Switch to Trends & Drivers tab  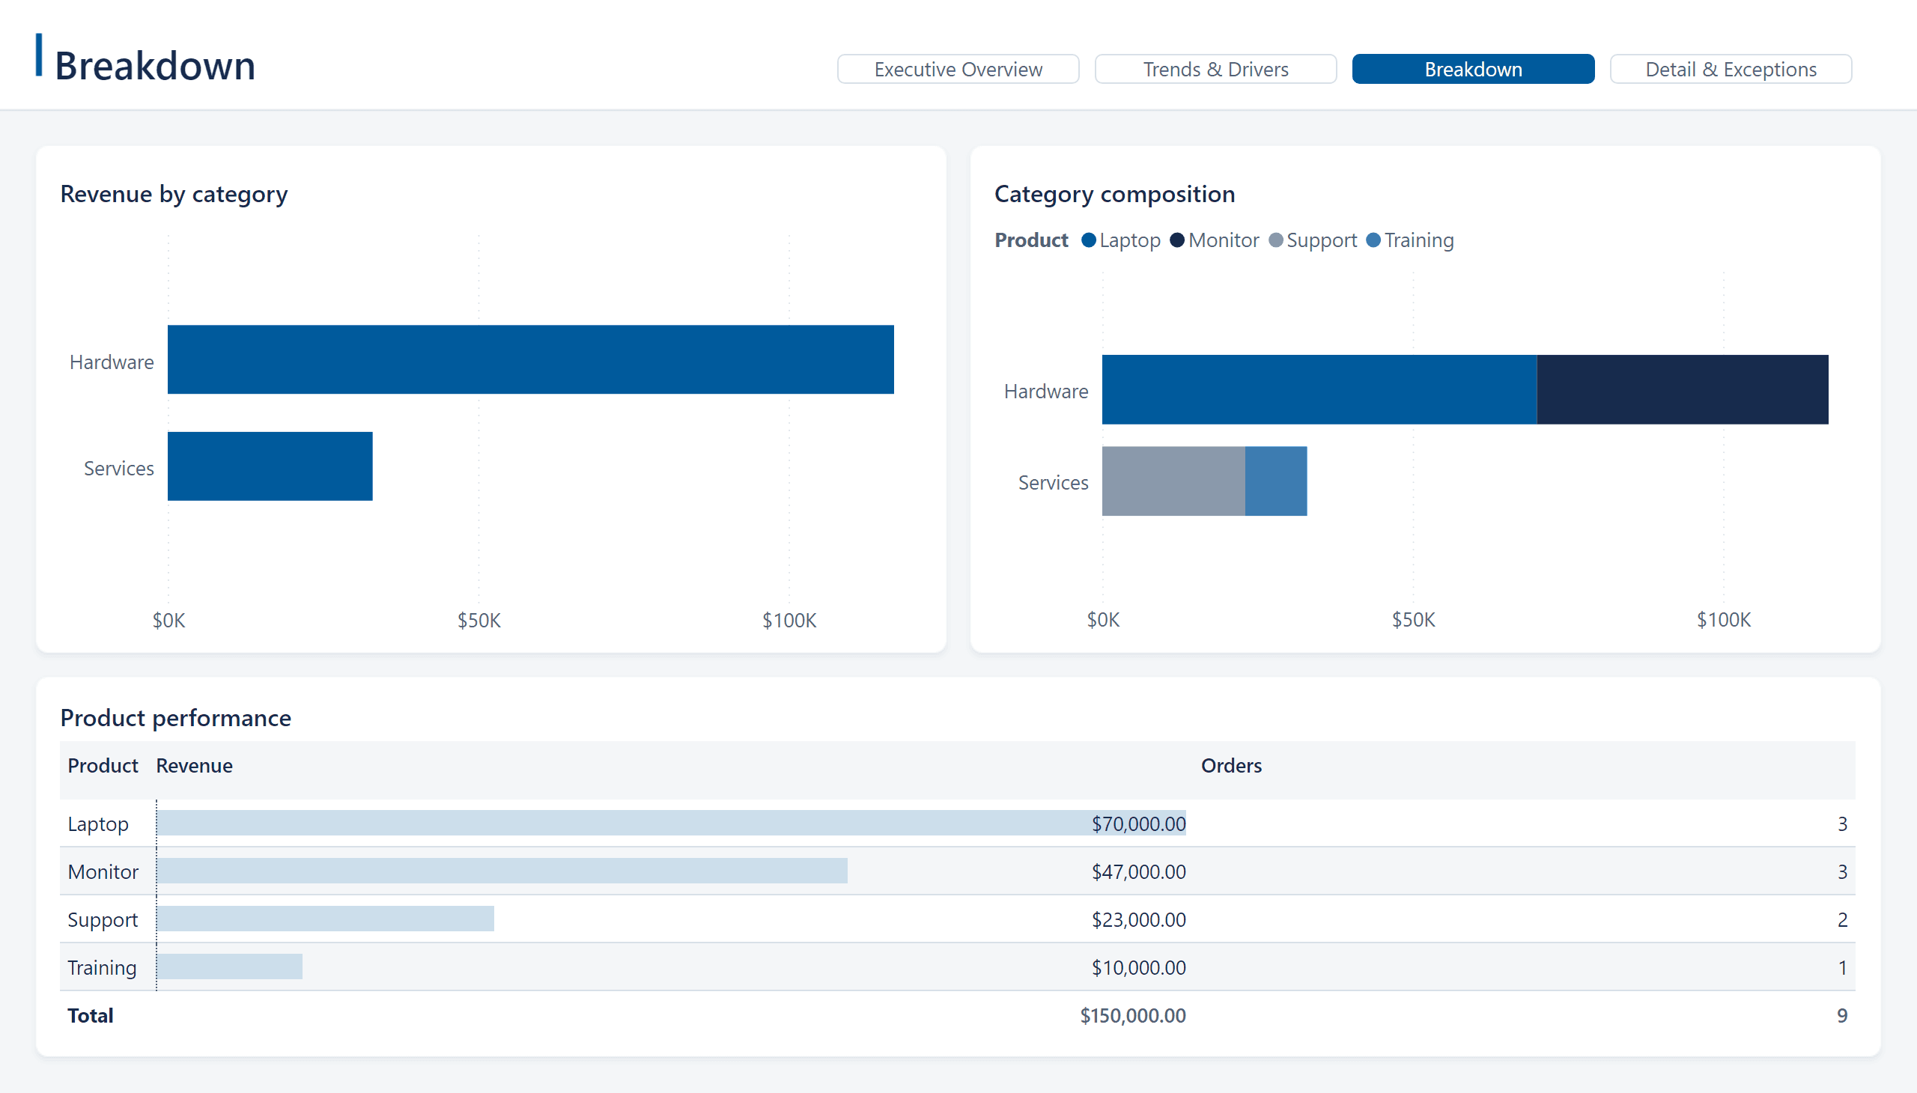pos(1215,69)
